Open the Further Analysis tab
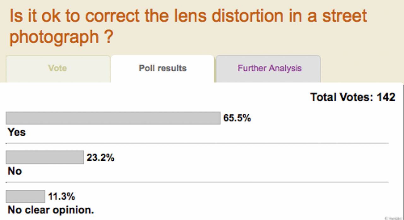This screenshot has width=404, height=220. click(x=268, y=69)
